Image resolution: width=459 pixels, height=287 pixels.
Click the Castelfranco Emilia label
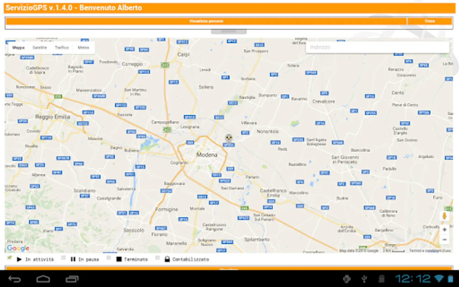click(273, 193)
